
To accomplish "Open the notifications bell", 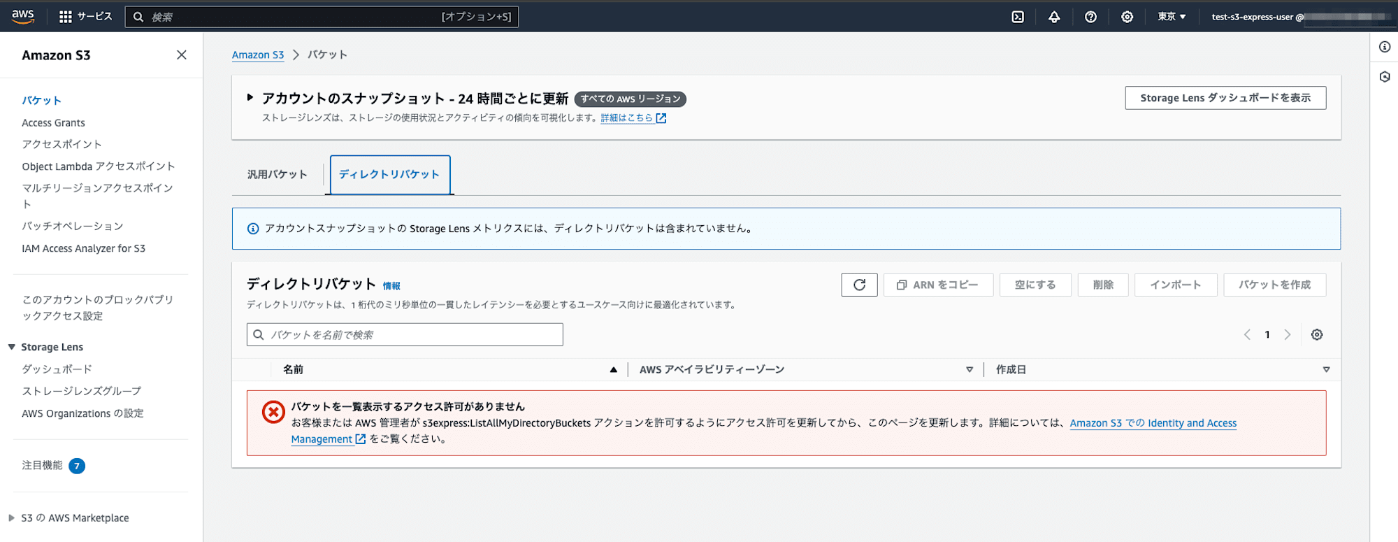I will click(x=1054, y=17).
